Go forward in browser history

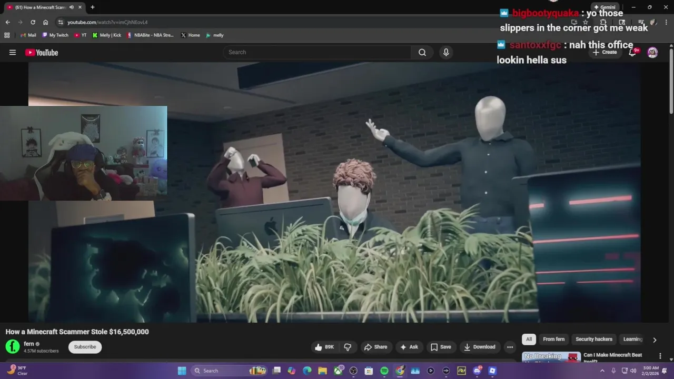pos(20,22)
